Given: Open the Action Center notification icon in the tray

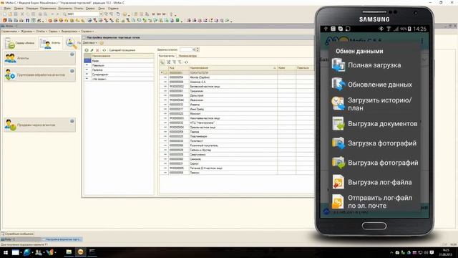Looking at the screenshot, I should [432, 252].
